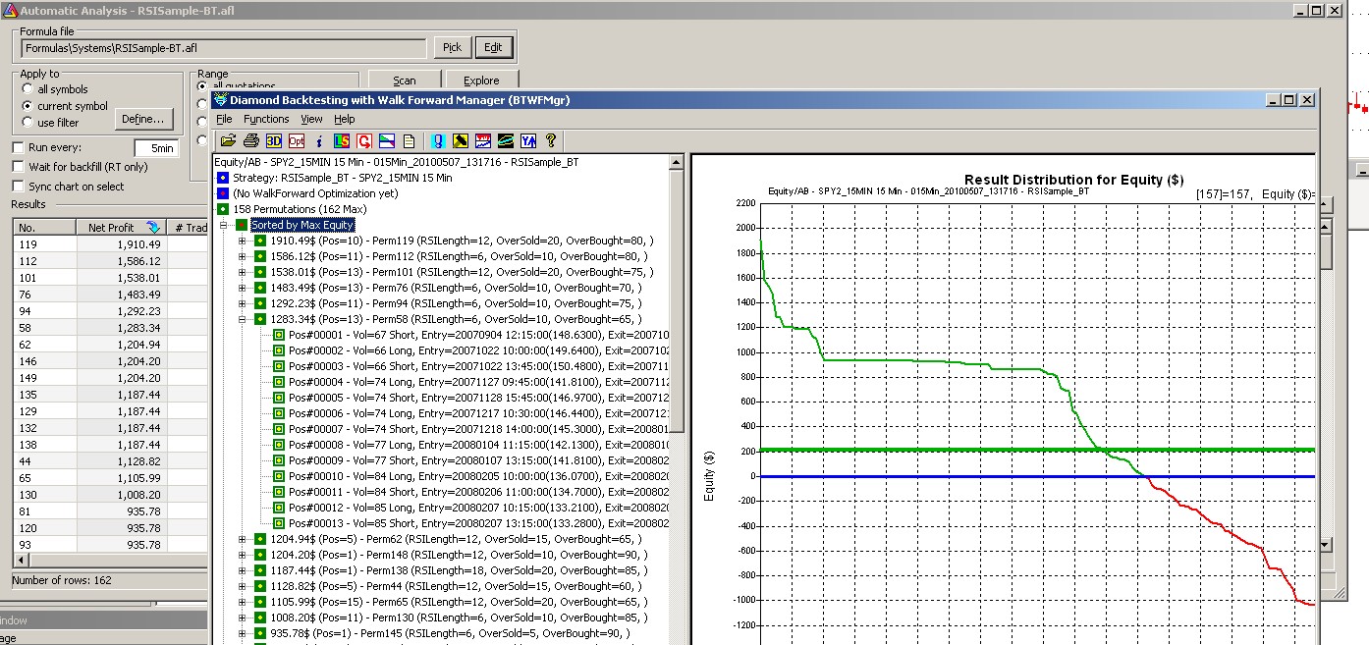Click the Pos#00001 position icon
Screen dimensions: 1369x645
[x=279, y=335]
